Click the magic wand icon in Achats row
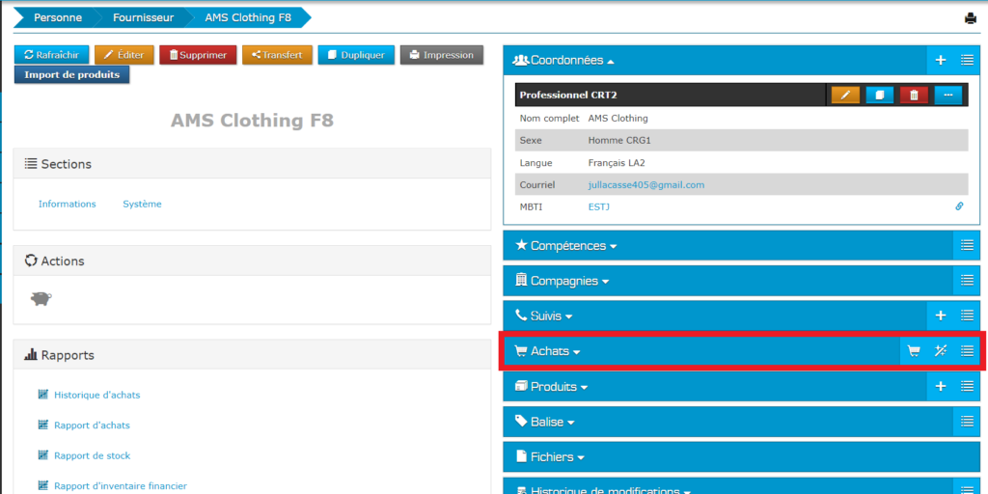Image resolution: width=988 pixels, height=494 pixels. pos(941,351)
